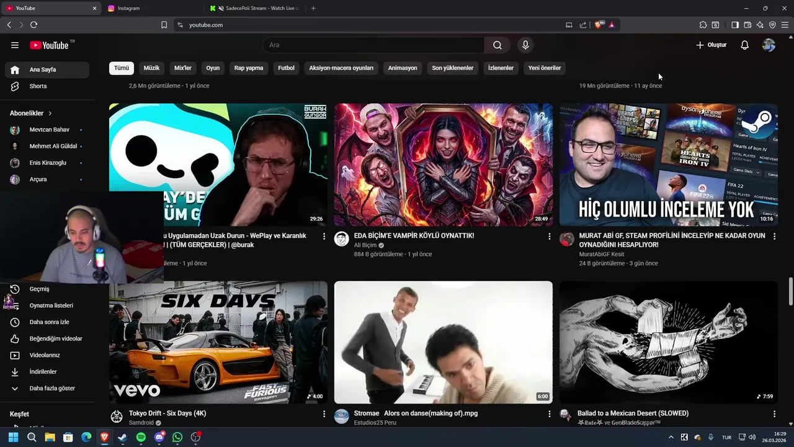Open more options for Stromae video

tap(549, 413)
